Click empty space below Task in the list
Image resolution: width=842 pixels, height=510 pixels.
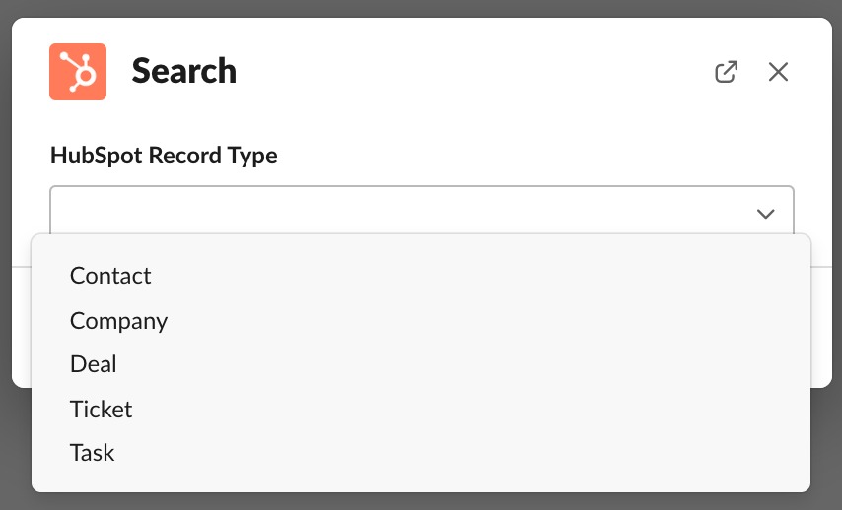394,479
